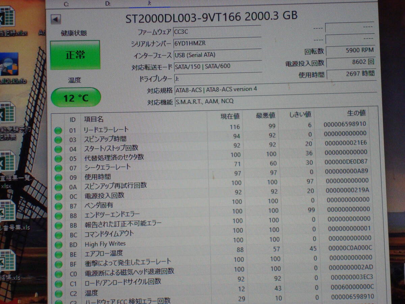Switch to the D: drive tab
The width and height of the screenshot is (405, 304).
(x=108, y=4)
